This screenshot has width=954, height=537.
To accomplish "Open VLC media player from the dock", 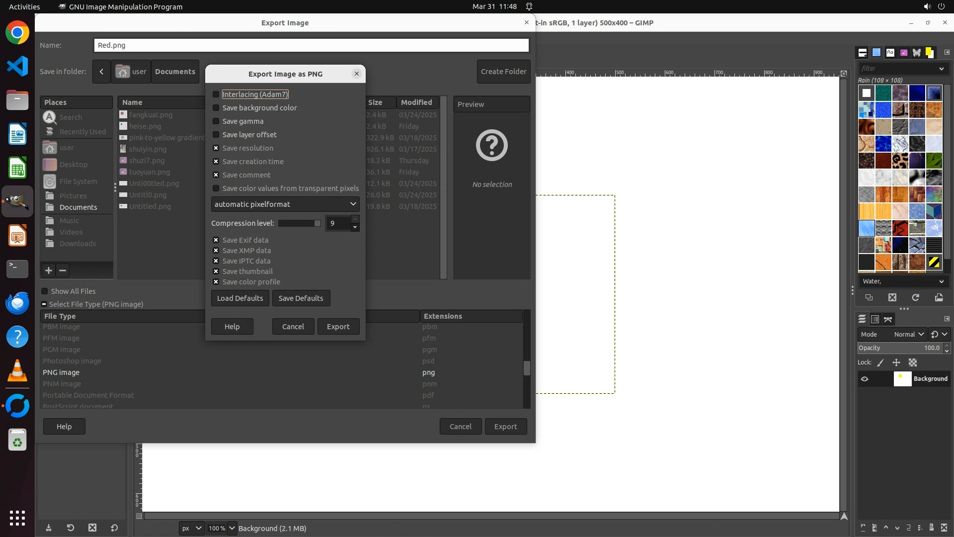I will click(x=17, y=370).
